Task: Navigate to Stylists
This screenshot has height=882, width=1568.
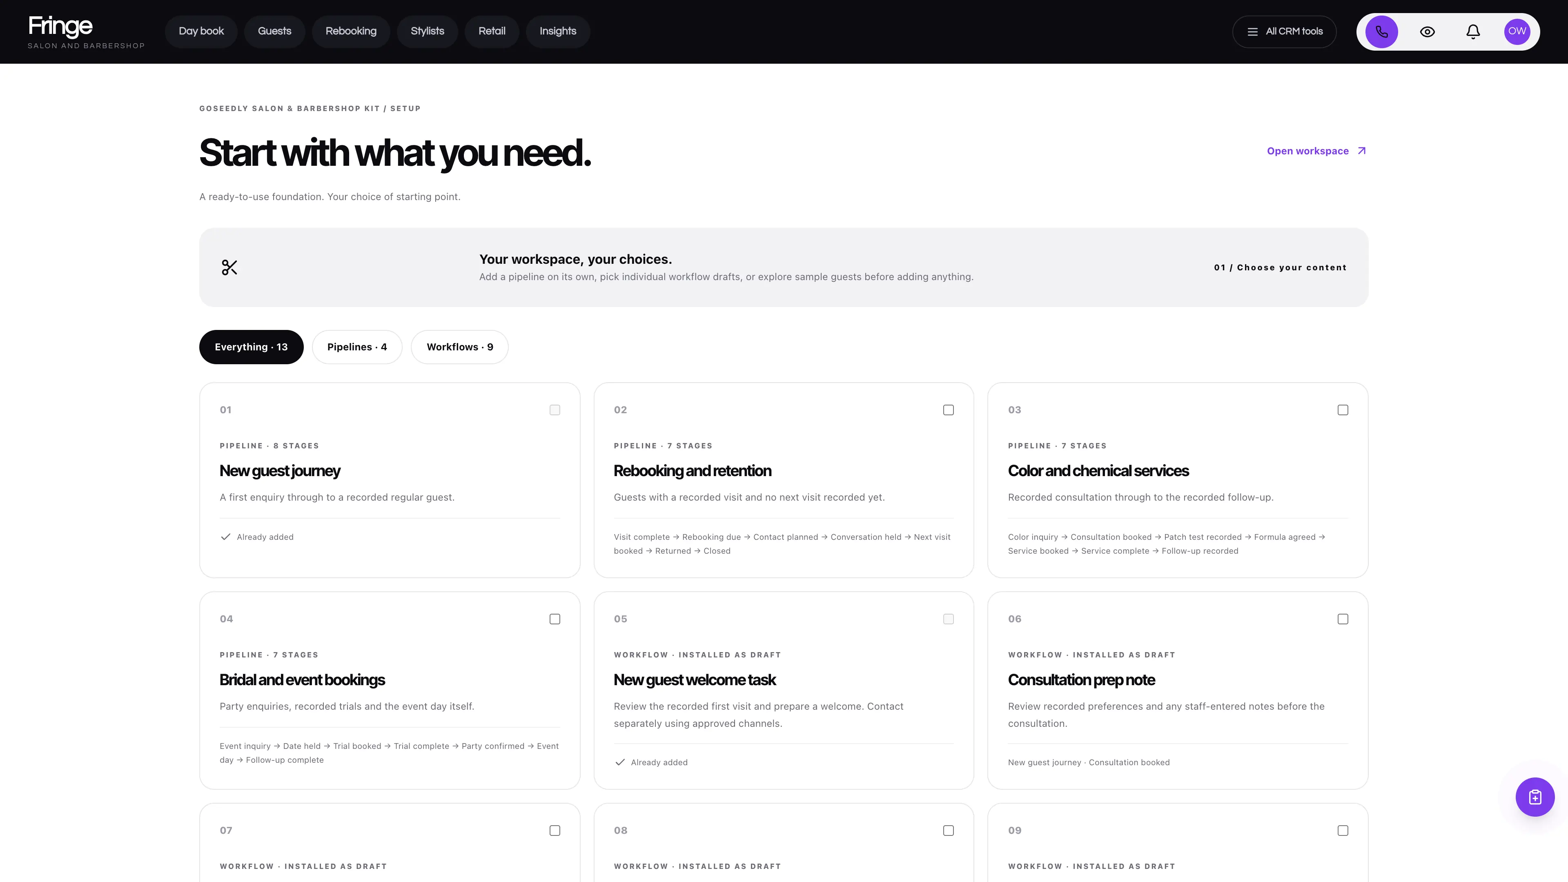Action: click(427, 32)
